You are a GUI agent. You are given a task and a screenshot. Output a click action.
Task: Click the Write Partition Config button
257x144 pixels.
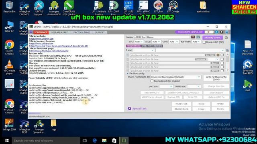point(216,78)
